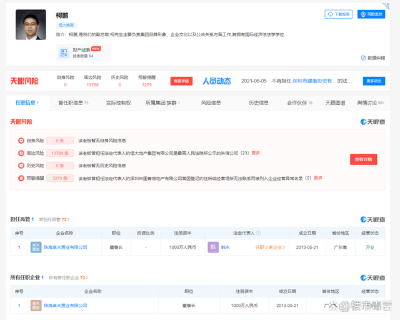Open the 财产线索 clue card icon

point(64,53)
